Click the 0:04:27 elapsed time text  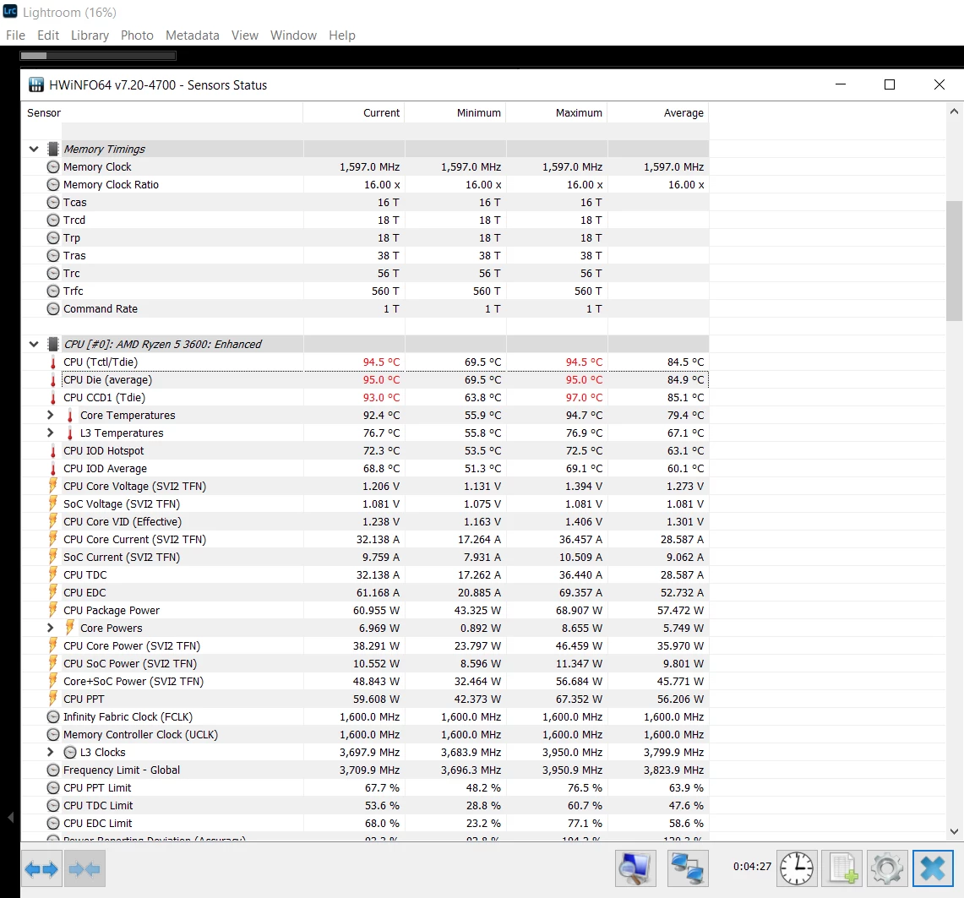tap(752, 866)
